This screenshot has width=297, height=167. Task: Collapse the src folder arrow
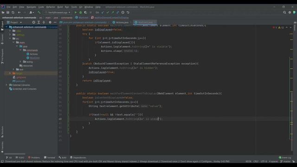tap(10, 39)
